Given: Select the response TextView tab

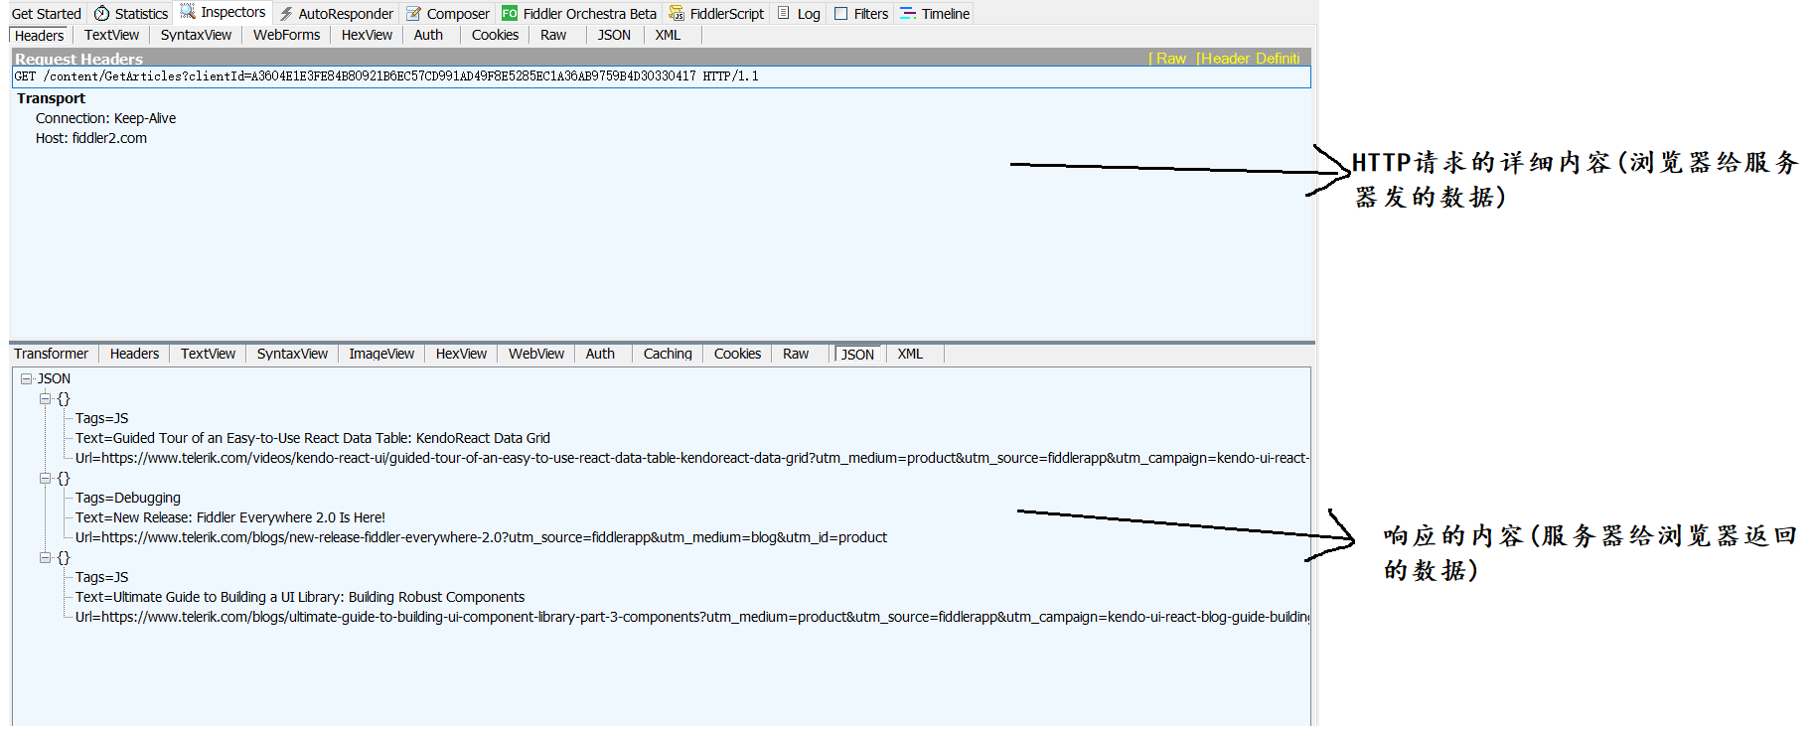Looking at the screenshot, I should [x=208, y=354].
